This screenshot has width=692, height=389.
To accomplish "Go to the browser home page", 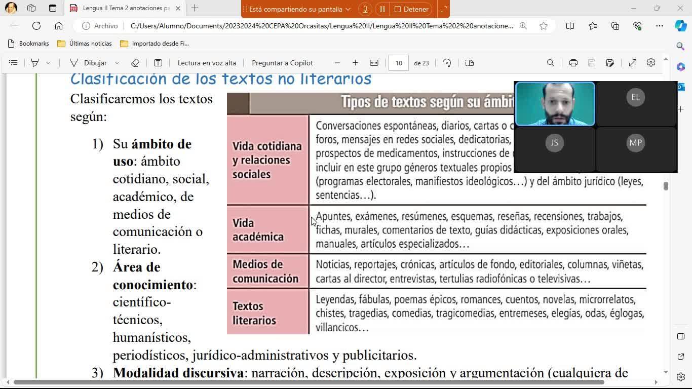I will tap(59, 26).
